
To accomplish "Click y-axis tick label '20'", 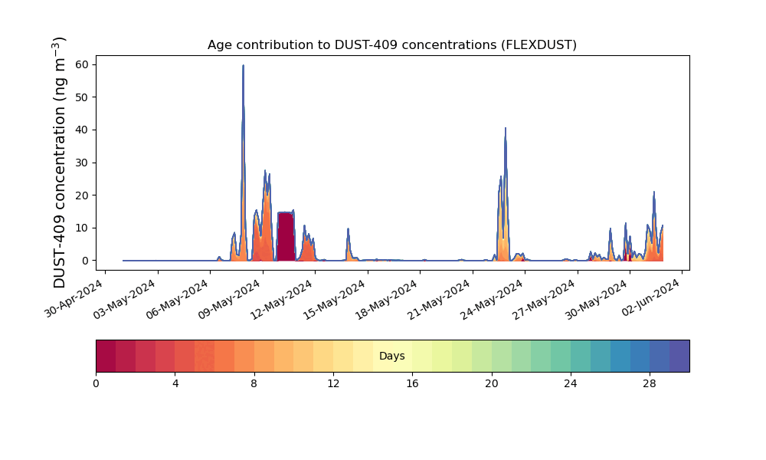I will [x=82, y=195].
